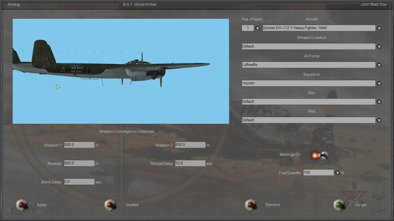Click the Joystick label

point(132,205)
